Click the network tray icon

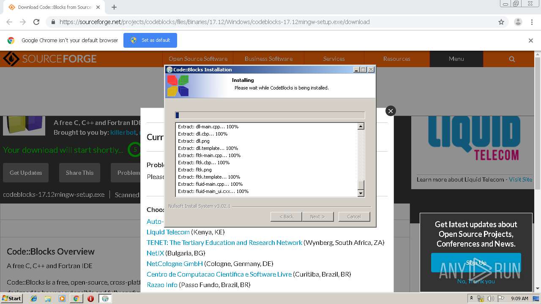point(481,299)
